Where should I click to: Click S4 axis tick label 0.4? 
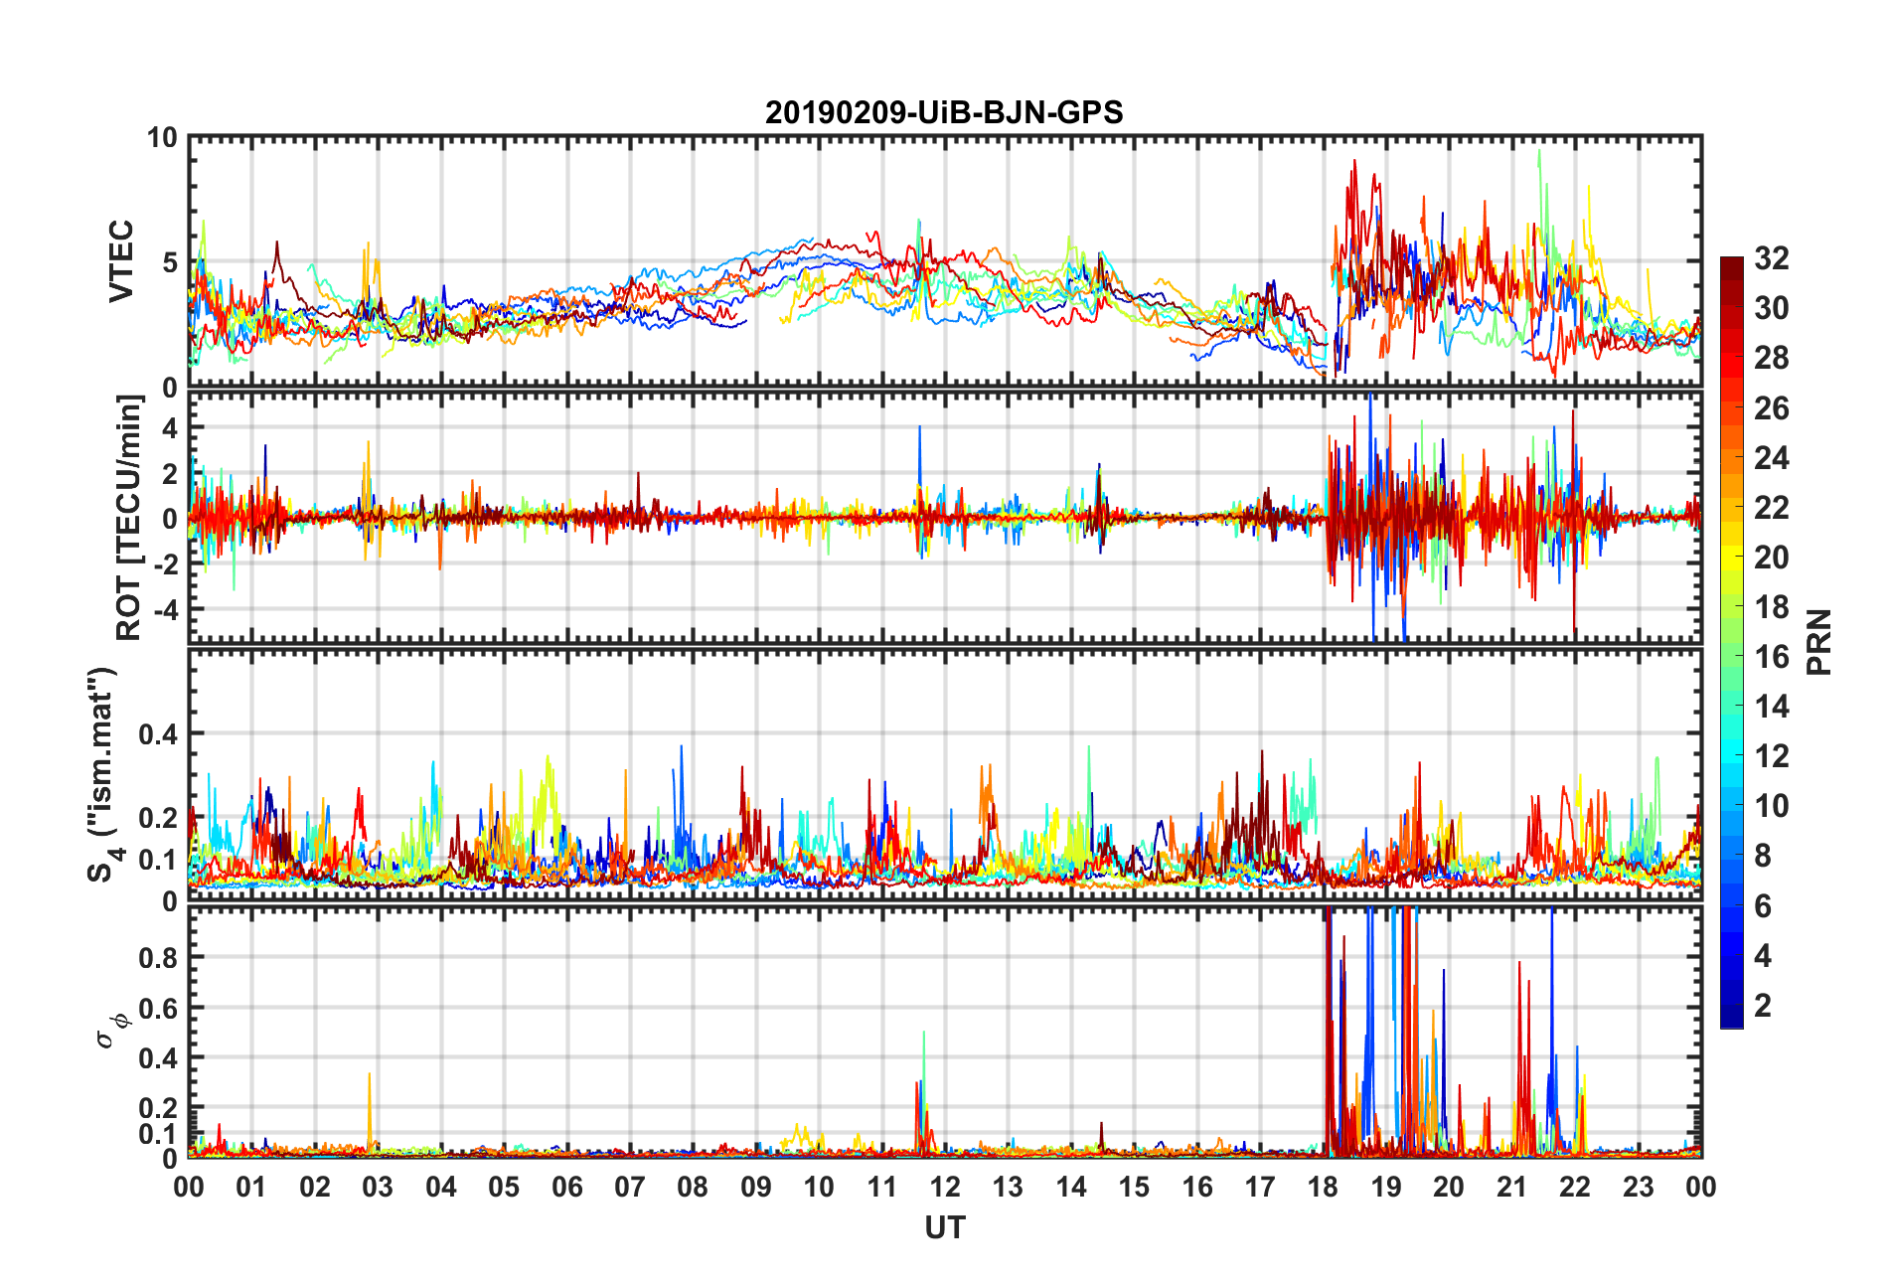coord(159,734)
